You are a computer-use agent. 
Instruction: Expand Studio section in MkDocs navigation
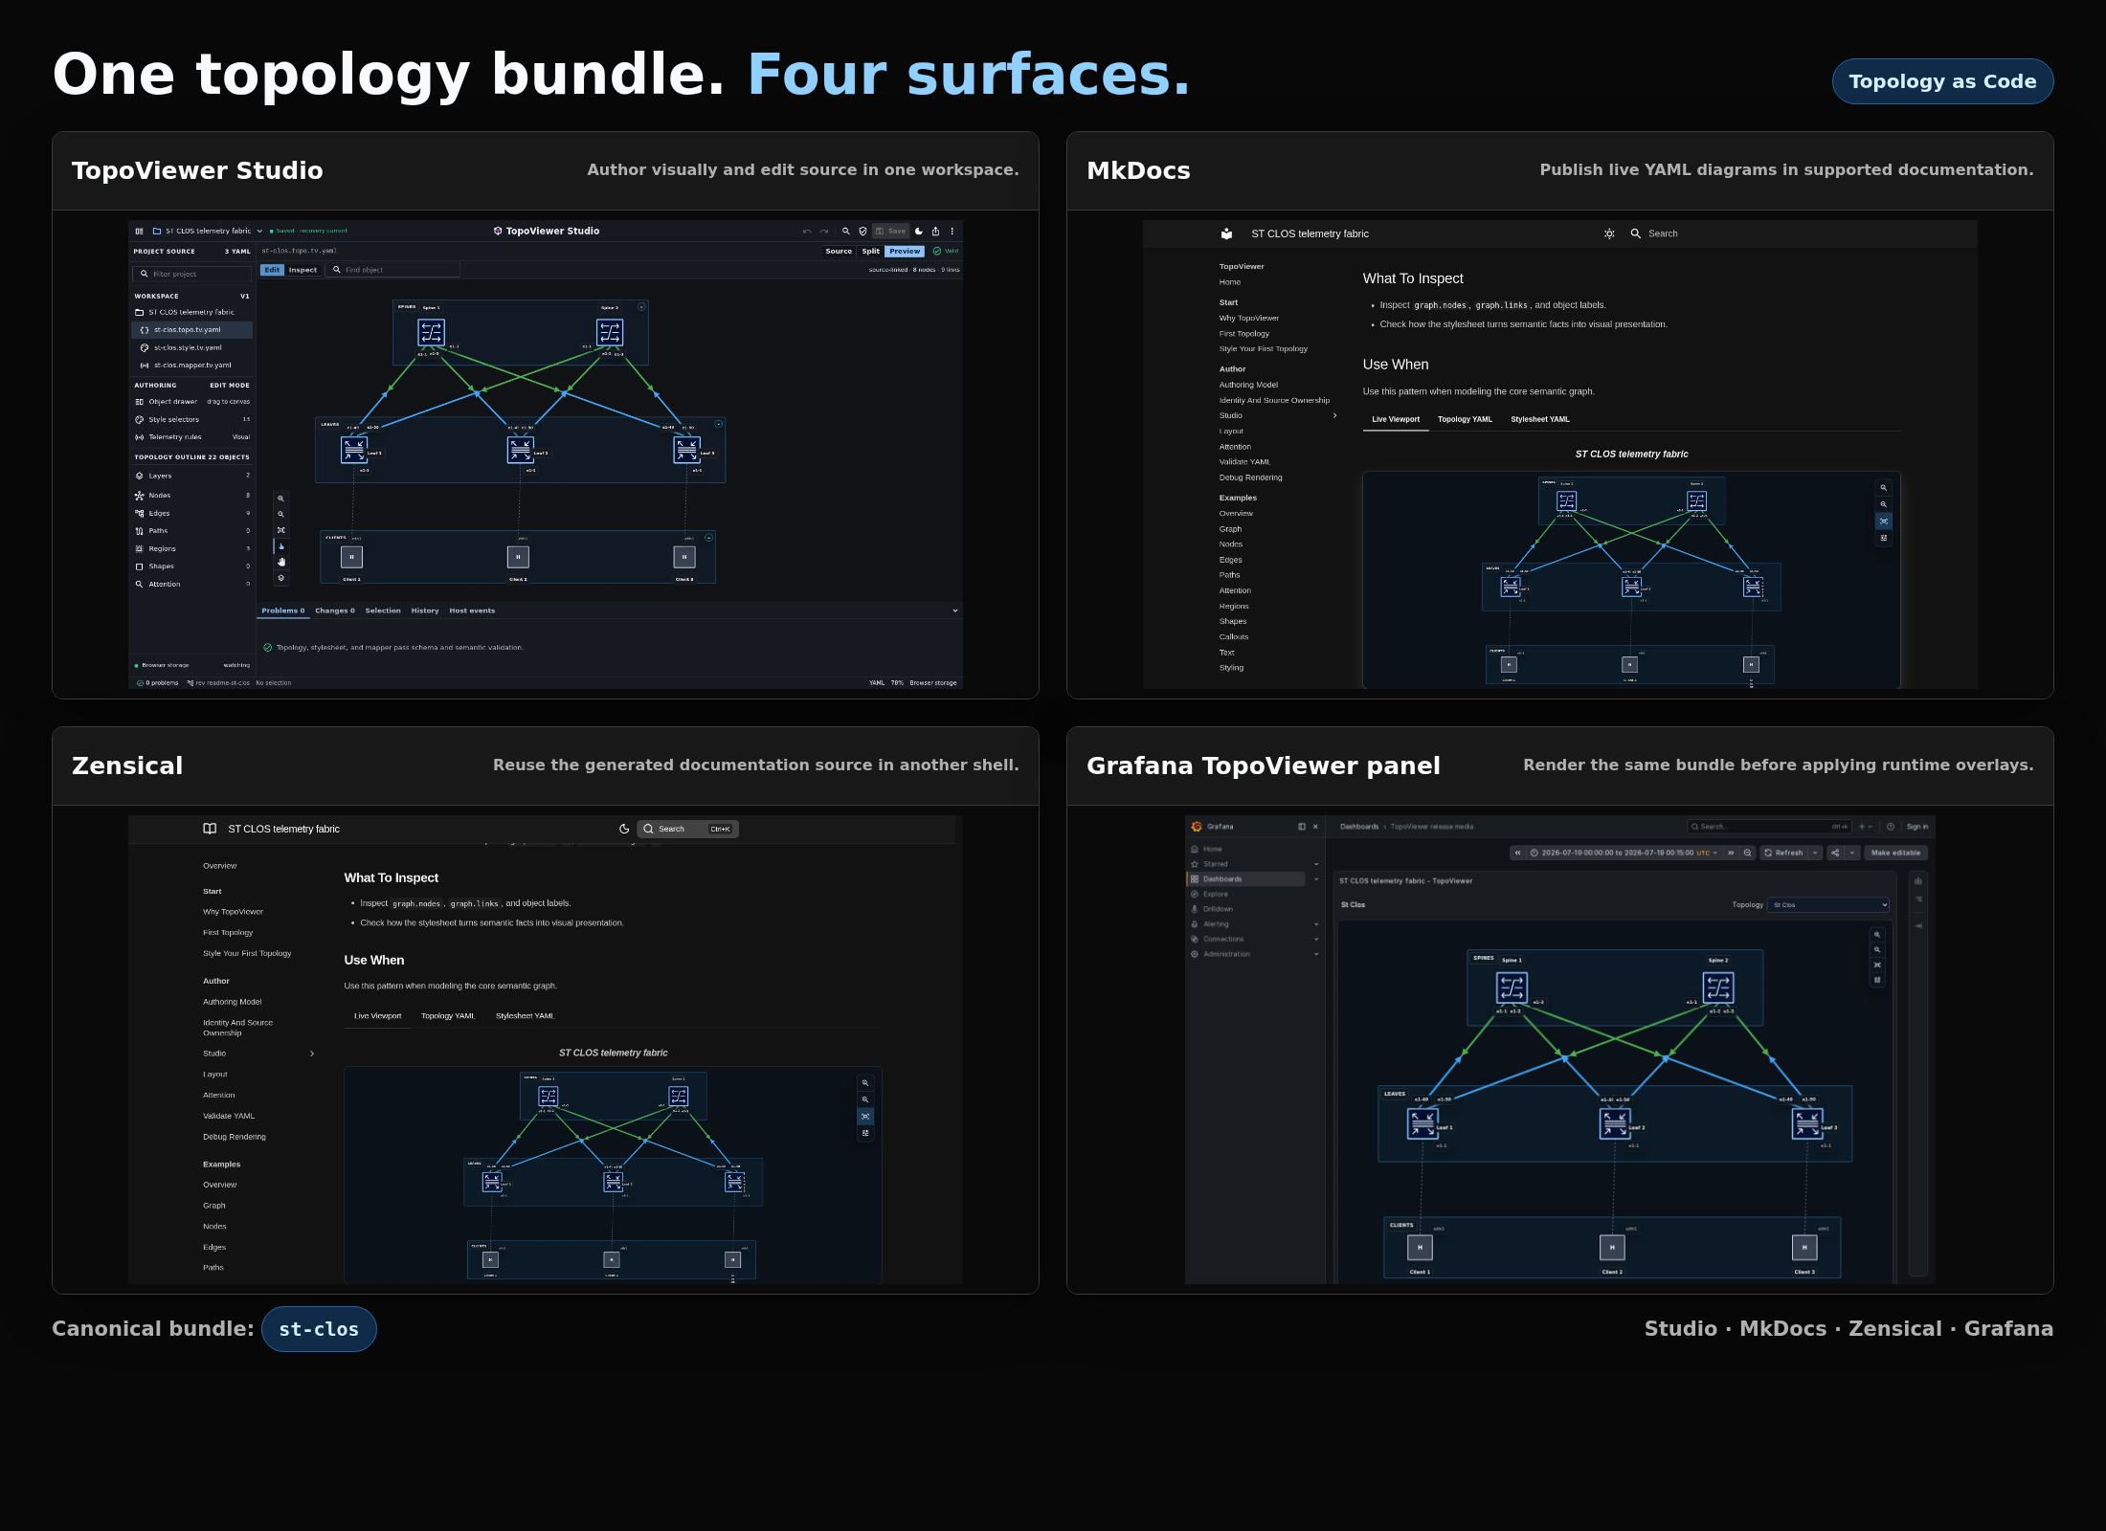1335,415
